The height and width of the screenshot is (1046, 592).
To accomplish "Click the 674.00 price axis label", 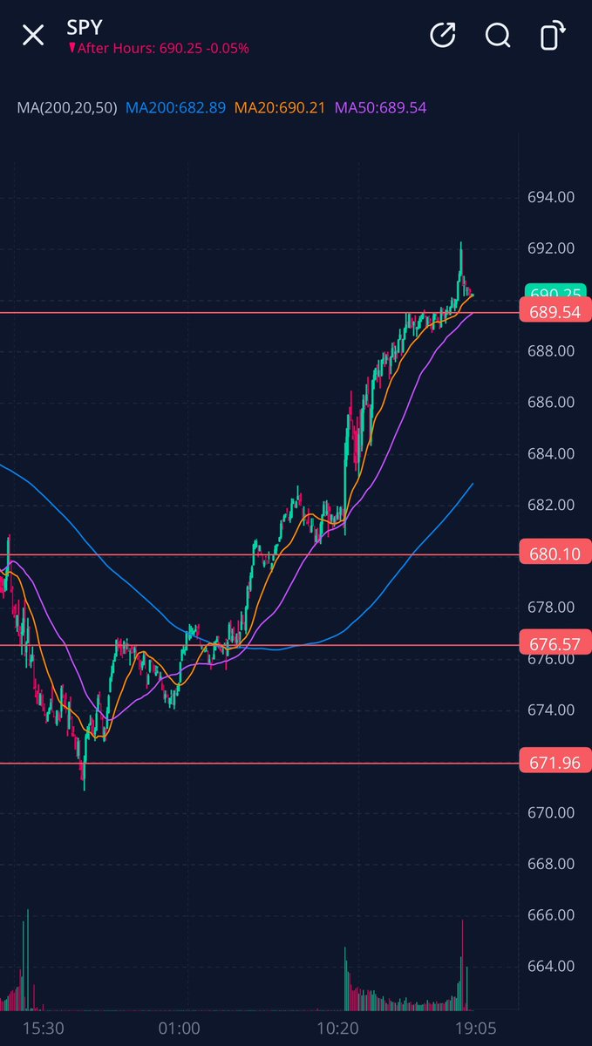I will point(551,710).
